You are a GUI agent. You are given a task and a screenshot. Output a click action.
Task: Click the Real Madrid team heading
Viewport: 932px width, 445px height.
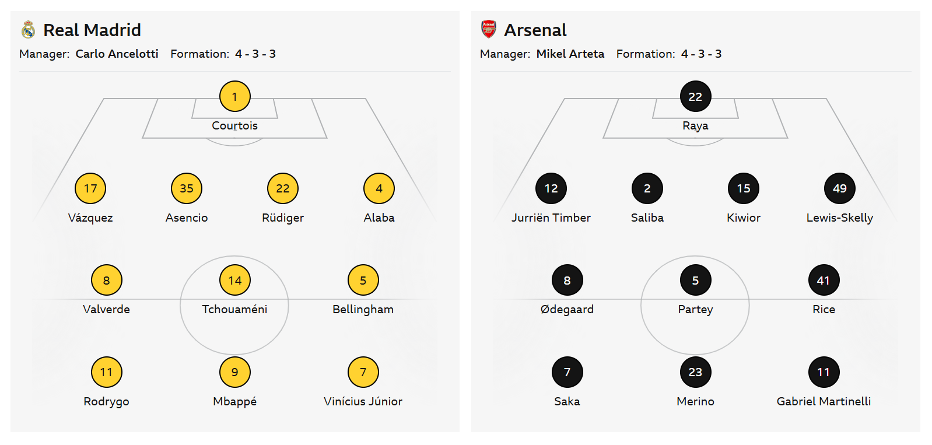click(x=92, y=30)
